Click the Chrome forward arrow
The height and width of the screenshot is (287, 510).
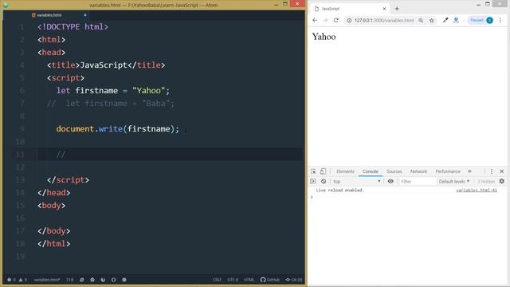click(325, 20)
